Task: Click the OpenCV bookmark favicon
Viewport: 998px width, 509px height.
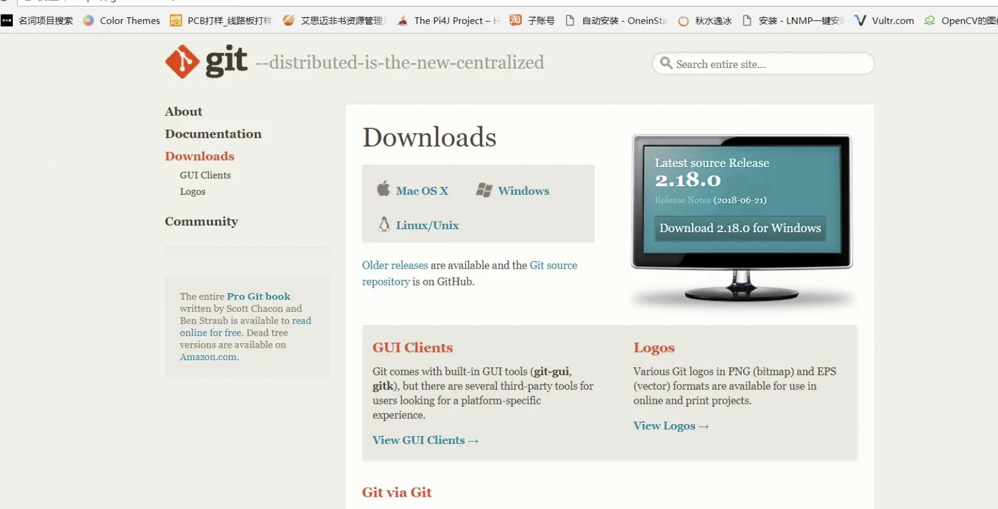Action: pyautogui.click(x=930, y=20)
